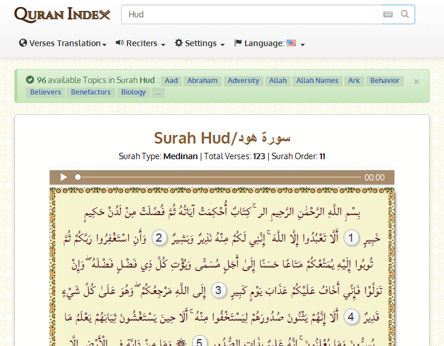Open the Verses Translation dropdown
The width and height of the screenshot is (444, 346).
pyautogui.click(x=63, y=43)
